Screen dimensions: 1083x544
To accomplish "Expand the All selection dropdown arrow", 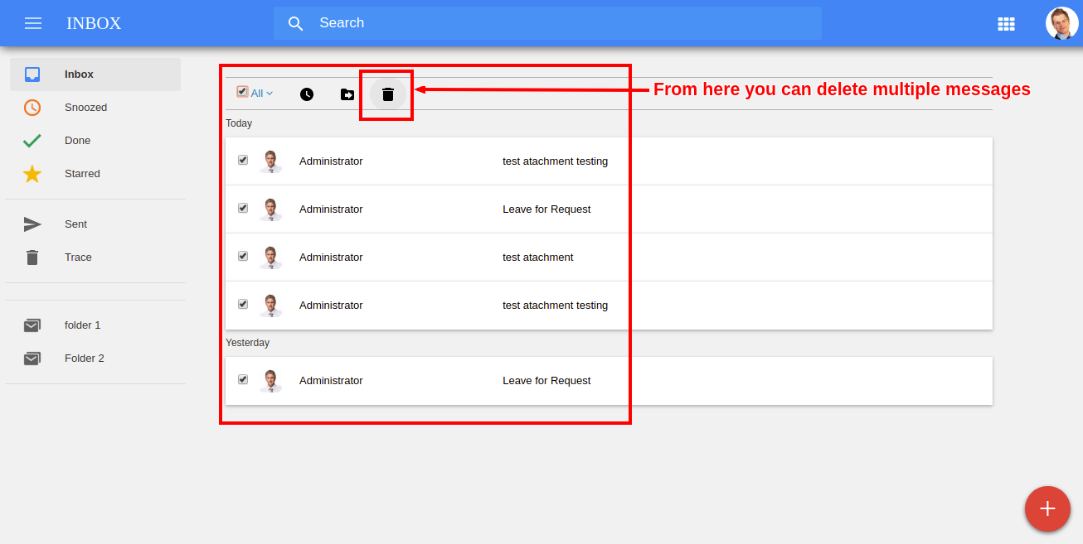I will (x=270, y=94).
